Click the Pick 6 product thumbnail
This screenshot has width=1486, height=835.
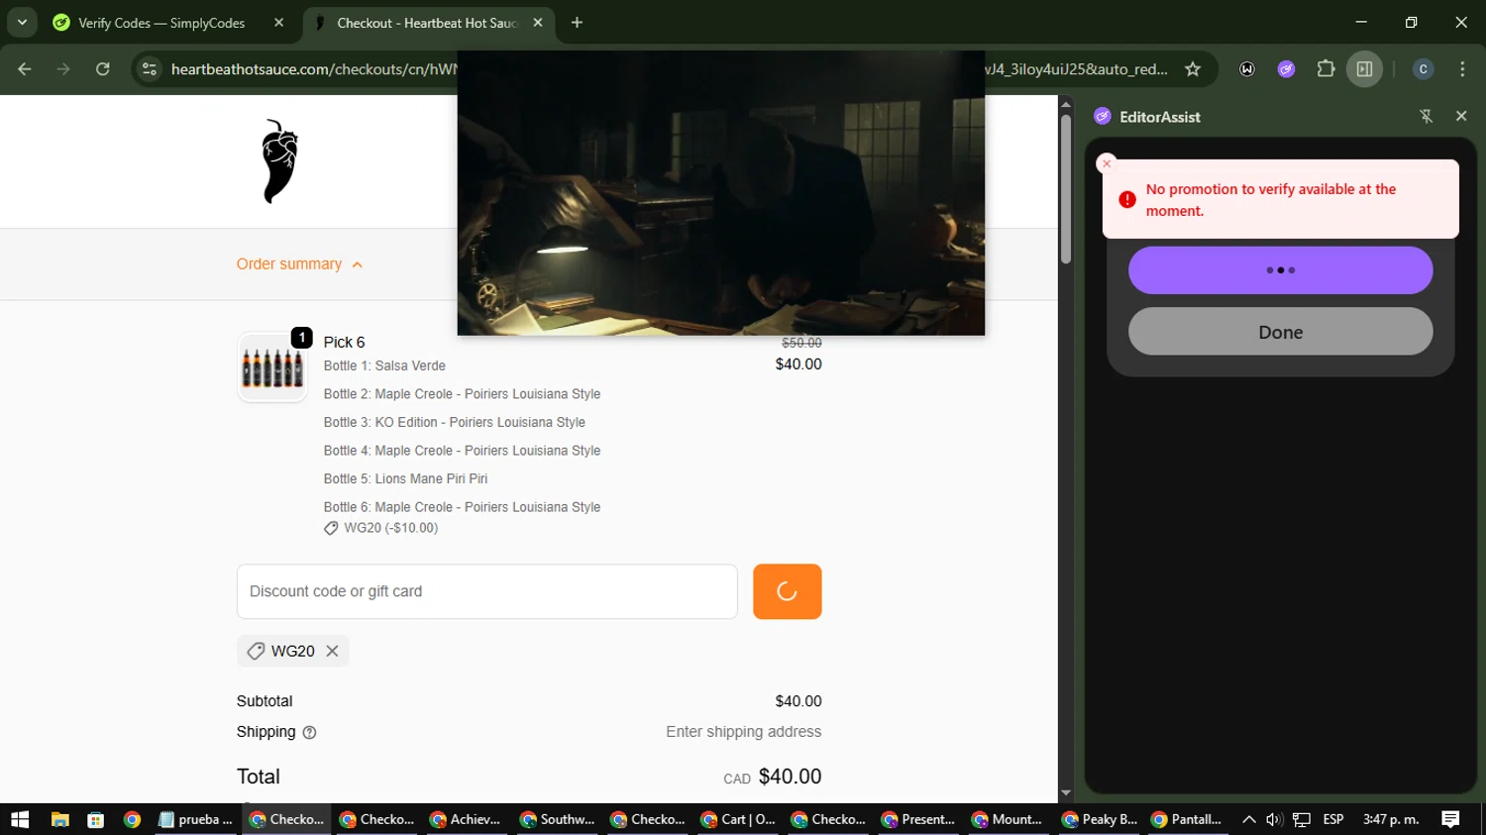coord(272,367)
